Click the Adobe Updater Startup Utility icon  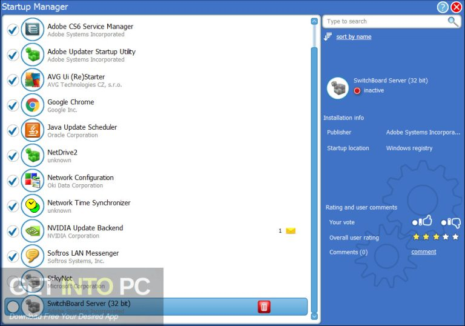[x=32, y=55]
